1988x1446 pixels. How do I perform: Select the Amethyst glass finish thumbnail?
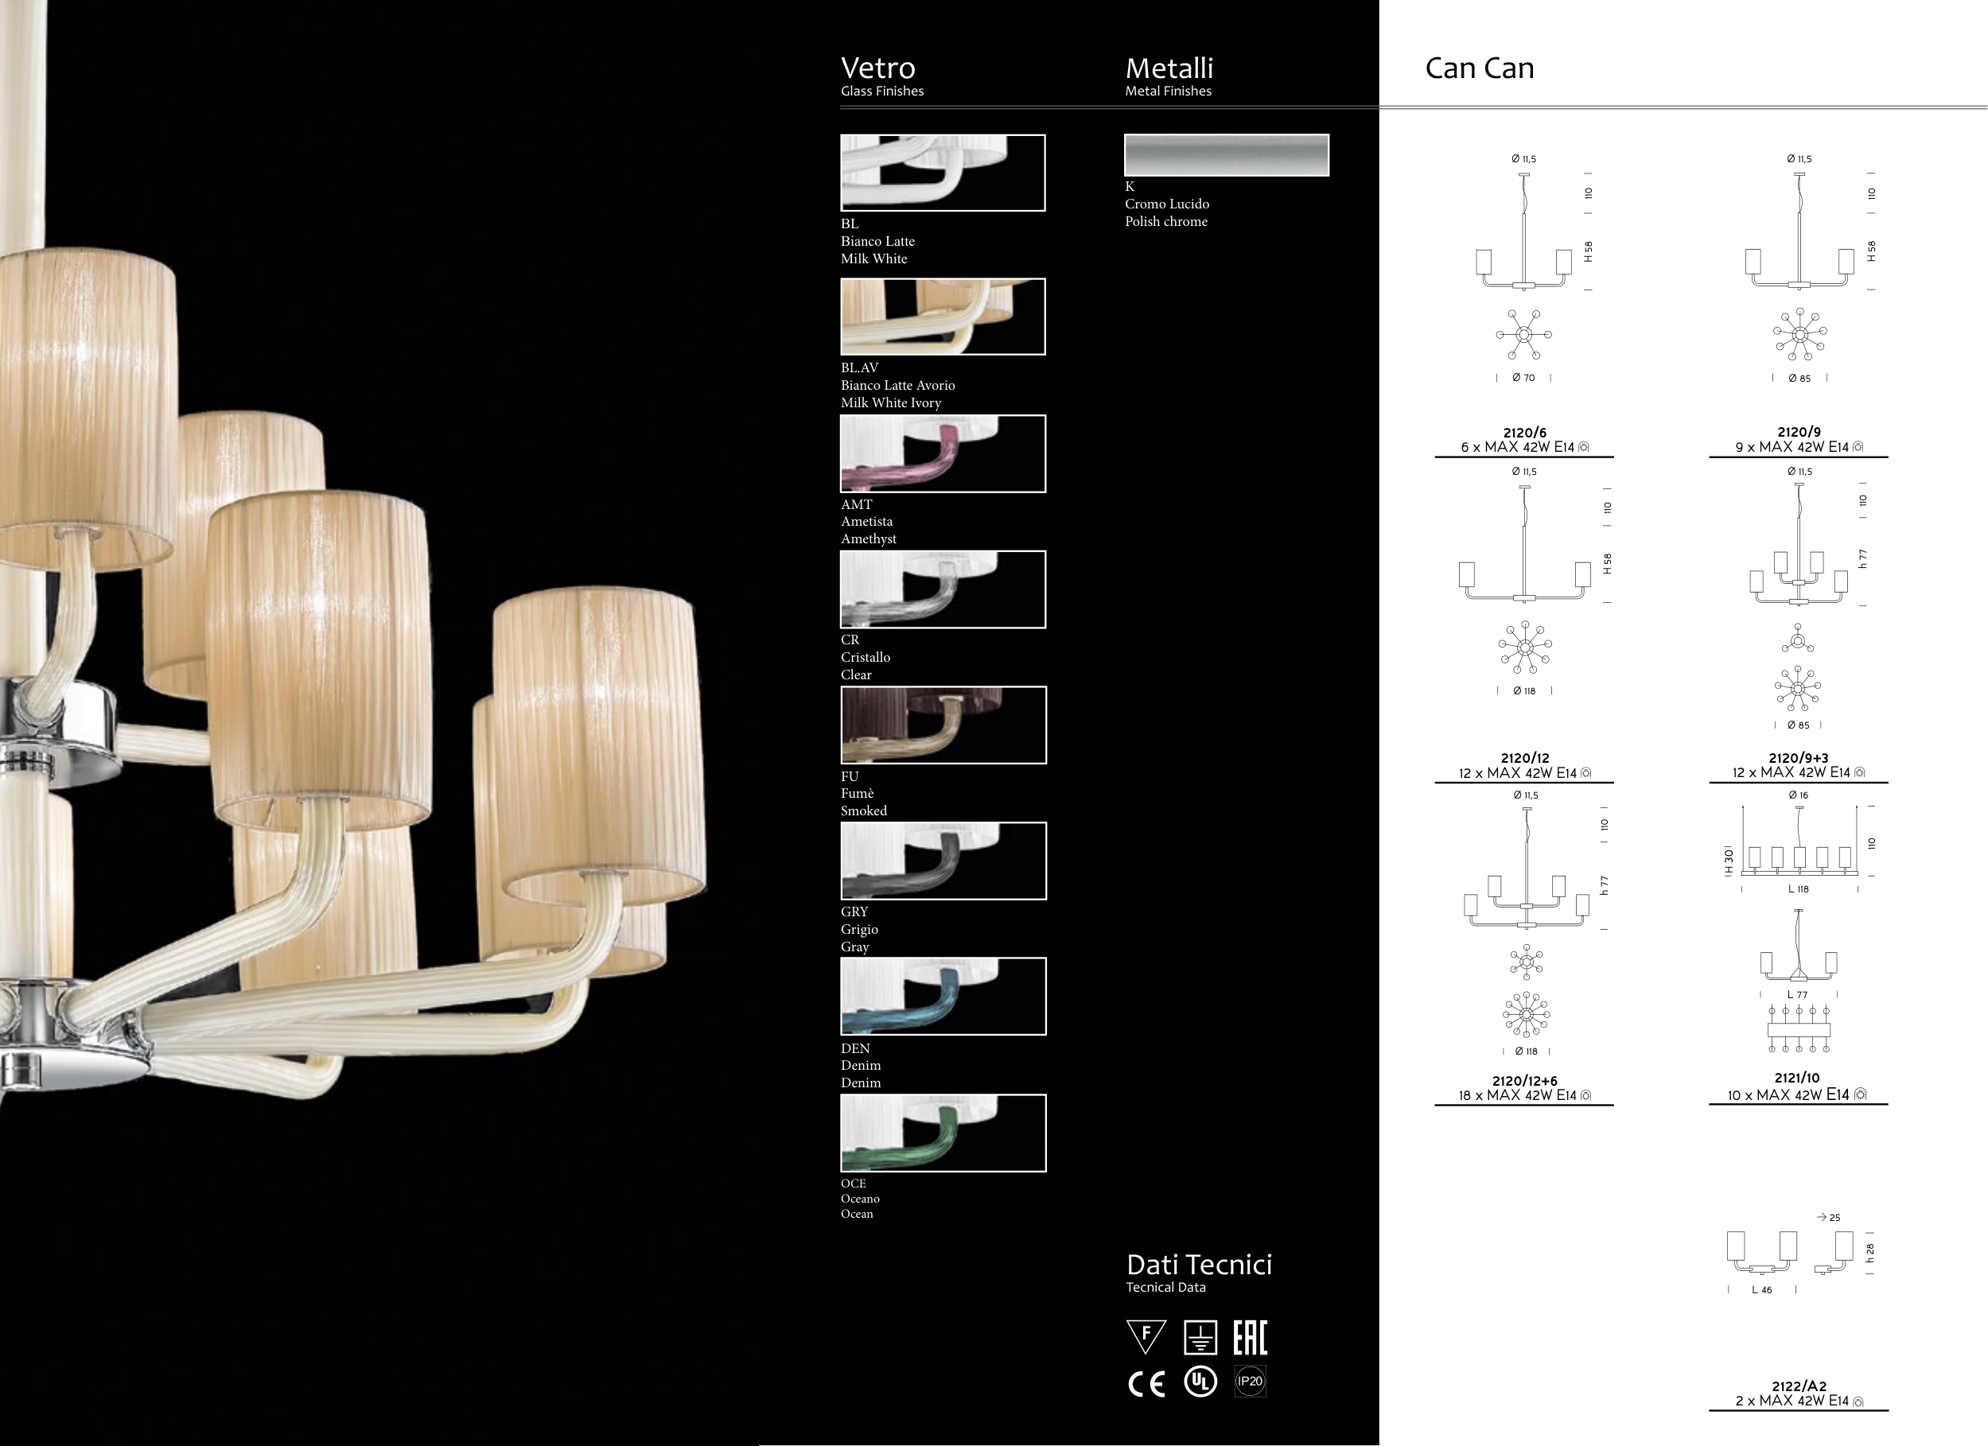[942, 453]
